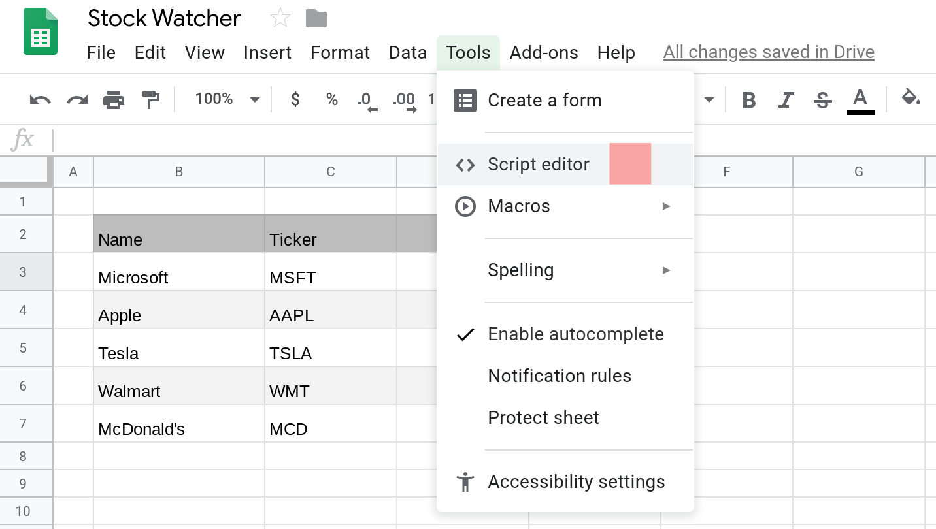This screenshot has height=529, width=936.
Task: Click the Ticker header cell
Action: tap(331, 234)
